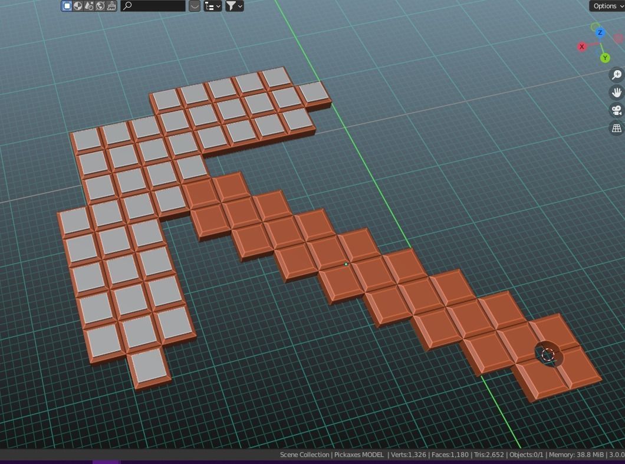Image resolution: width=625 pixels, height=464 pixels.
Task: Click 'Tris:2,652' statistic
Action: [489, 455]
